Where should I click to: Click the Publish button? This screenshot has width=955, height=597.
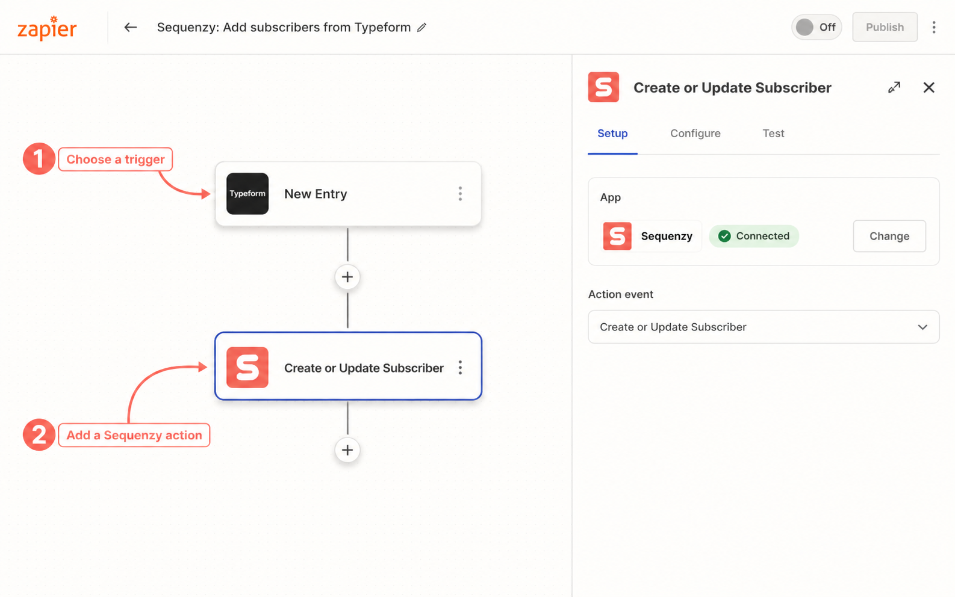pyautogui.click(x=885, y=27)
